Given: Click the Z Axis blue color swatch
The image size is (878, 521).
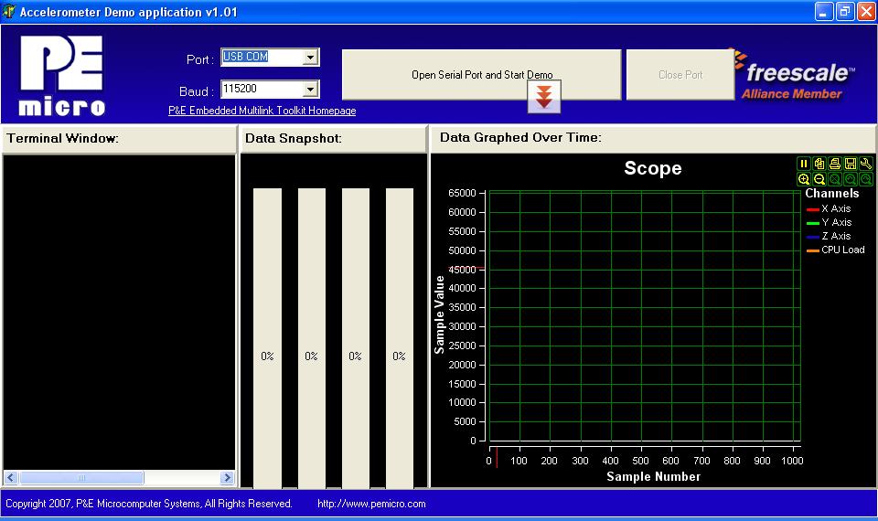Looking at the screenshot, I should [x=812, y=237].
